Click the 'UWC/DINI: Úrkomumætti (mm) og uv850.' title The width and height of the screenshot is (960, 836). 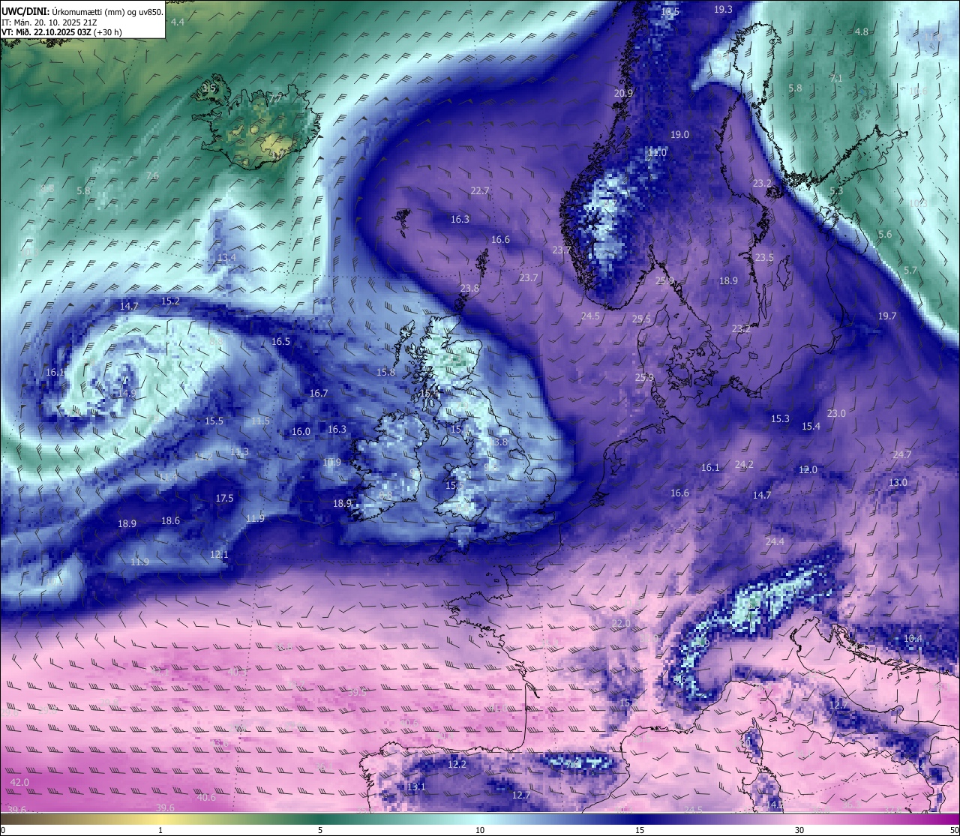pos(82,11)
